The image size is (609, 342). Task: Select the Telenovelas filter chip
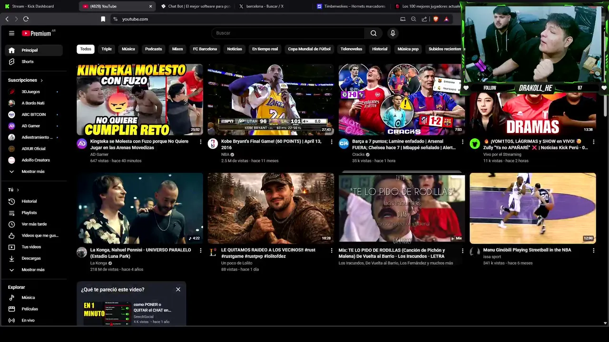click(x=351, y=49)
